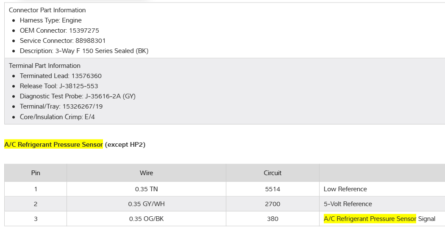Click the highlighted A/C Refrigerant Pressure Sensor heading
The width and height of the screenshot is (445, 229).
coord(53,145)
